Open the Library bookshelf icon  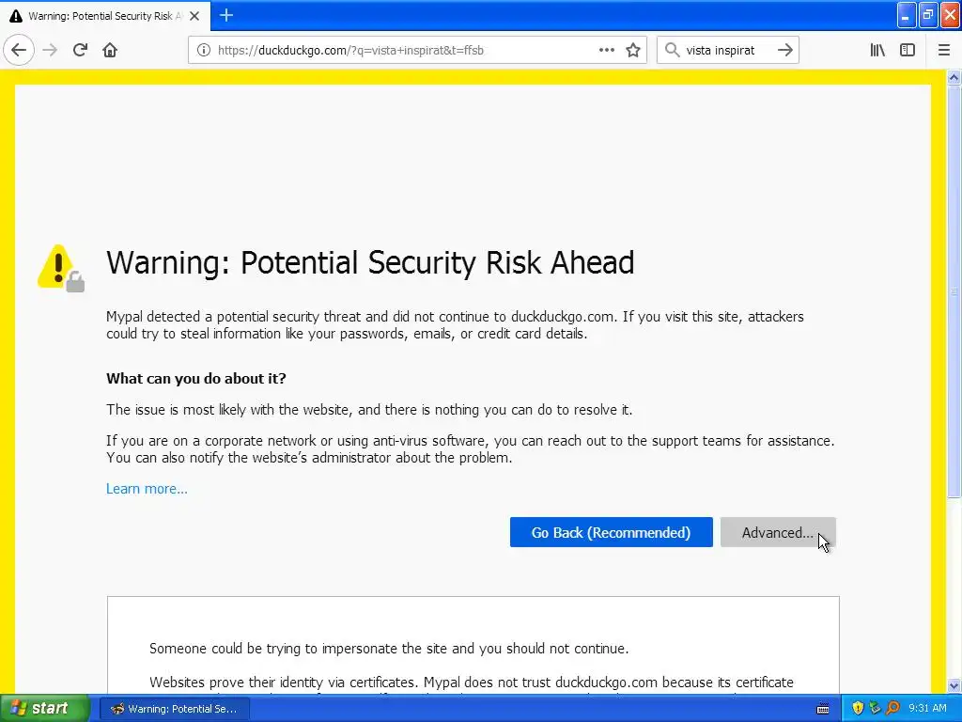877,51
